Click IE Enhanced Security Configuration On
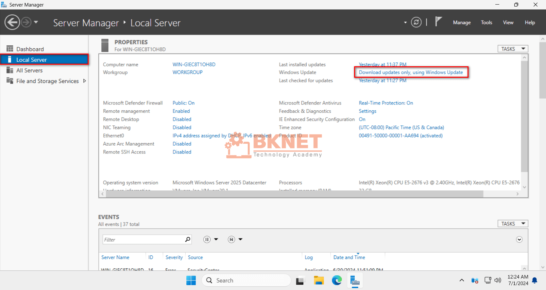 [362, 119]
